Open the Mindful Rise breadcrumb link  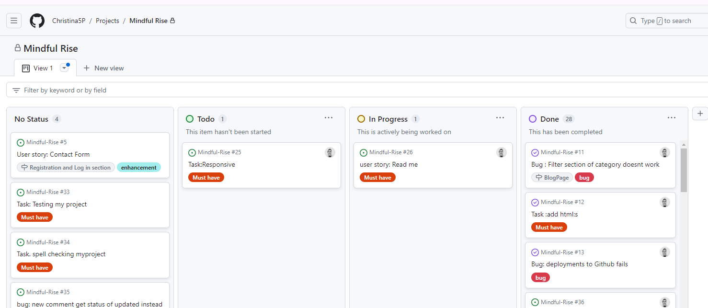coord(148,21)
